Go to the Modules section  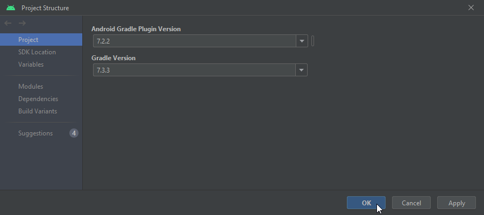tap(41, 87)
